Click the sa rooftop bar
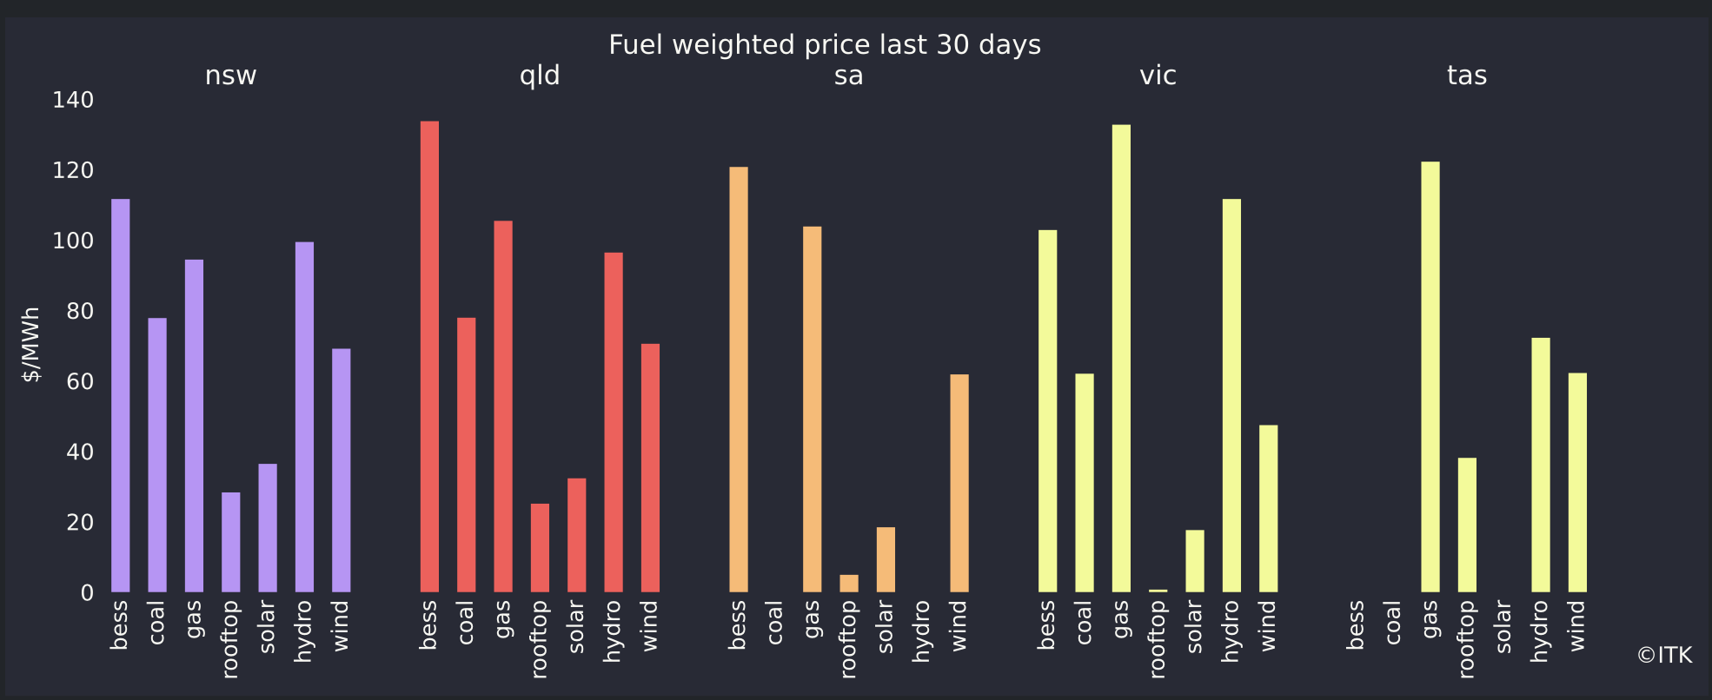Screen dimensions: 1712x700 coord(849,584)
